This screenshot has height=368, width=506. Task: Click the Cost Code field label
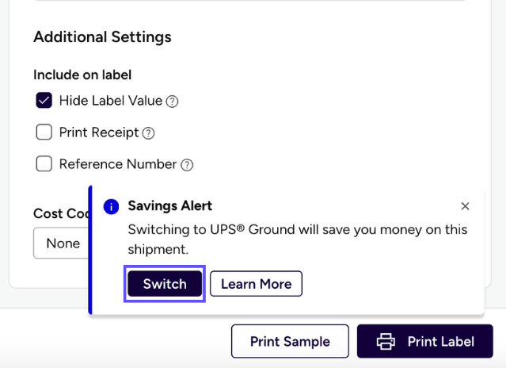(60, 213)
